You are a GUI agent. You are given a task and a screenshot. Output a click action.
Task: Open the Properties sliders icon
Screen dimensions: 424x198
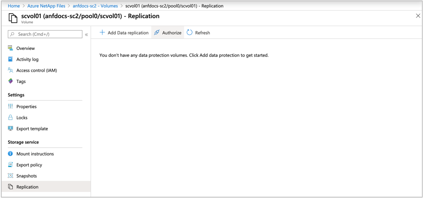tap(11, 106)
